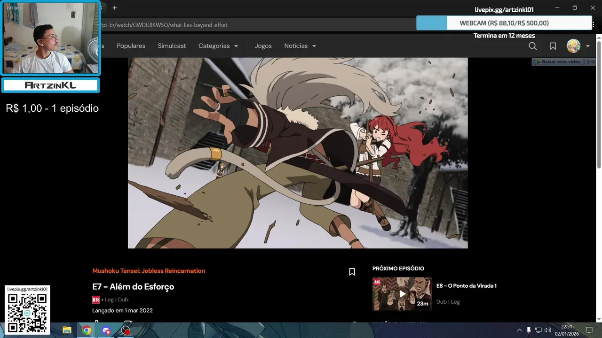The width and height of the screenshot is (602, 338).
Task: Open the watchlist bookmark in header
Action: point(553,46)
